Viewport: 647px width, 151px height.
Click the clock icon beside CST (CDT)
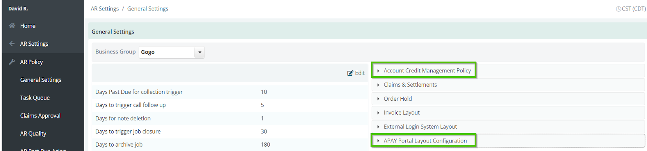point(618,9)
